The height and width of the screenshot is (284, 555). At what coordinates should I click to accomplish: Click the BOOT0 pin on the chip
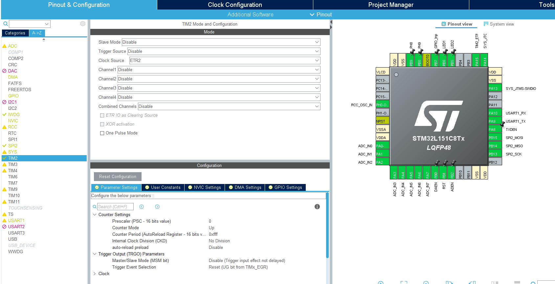coord(427,60)
